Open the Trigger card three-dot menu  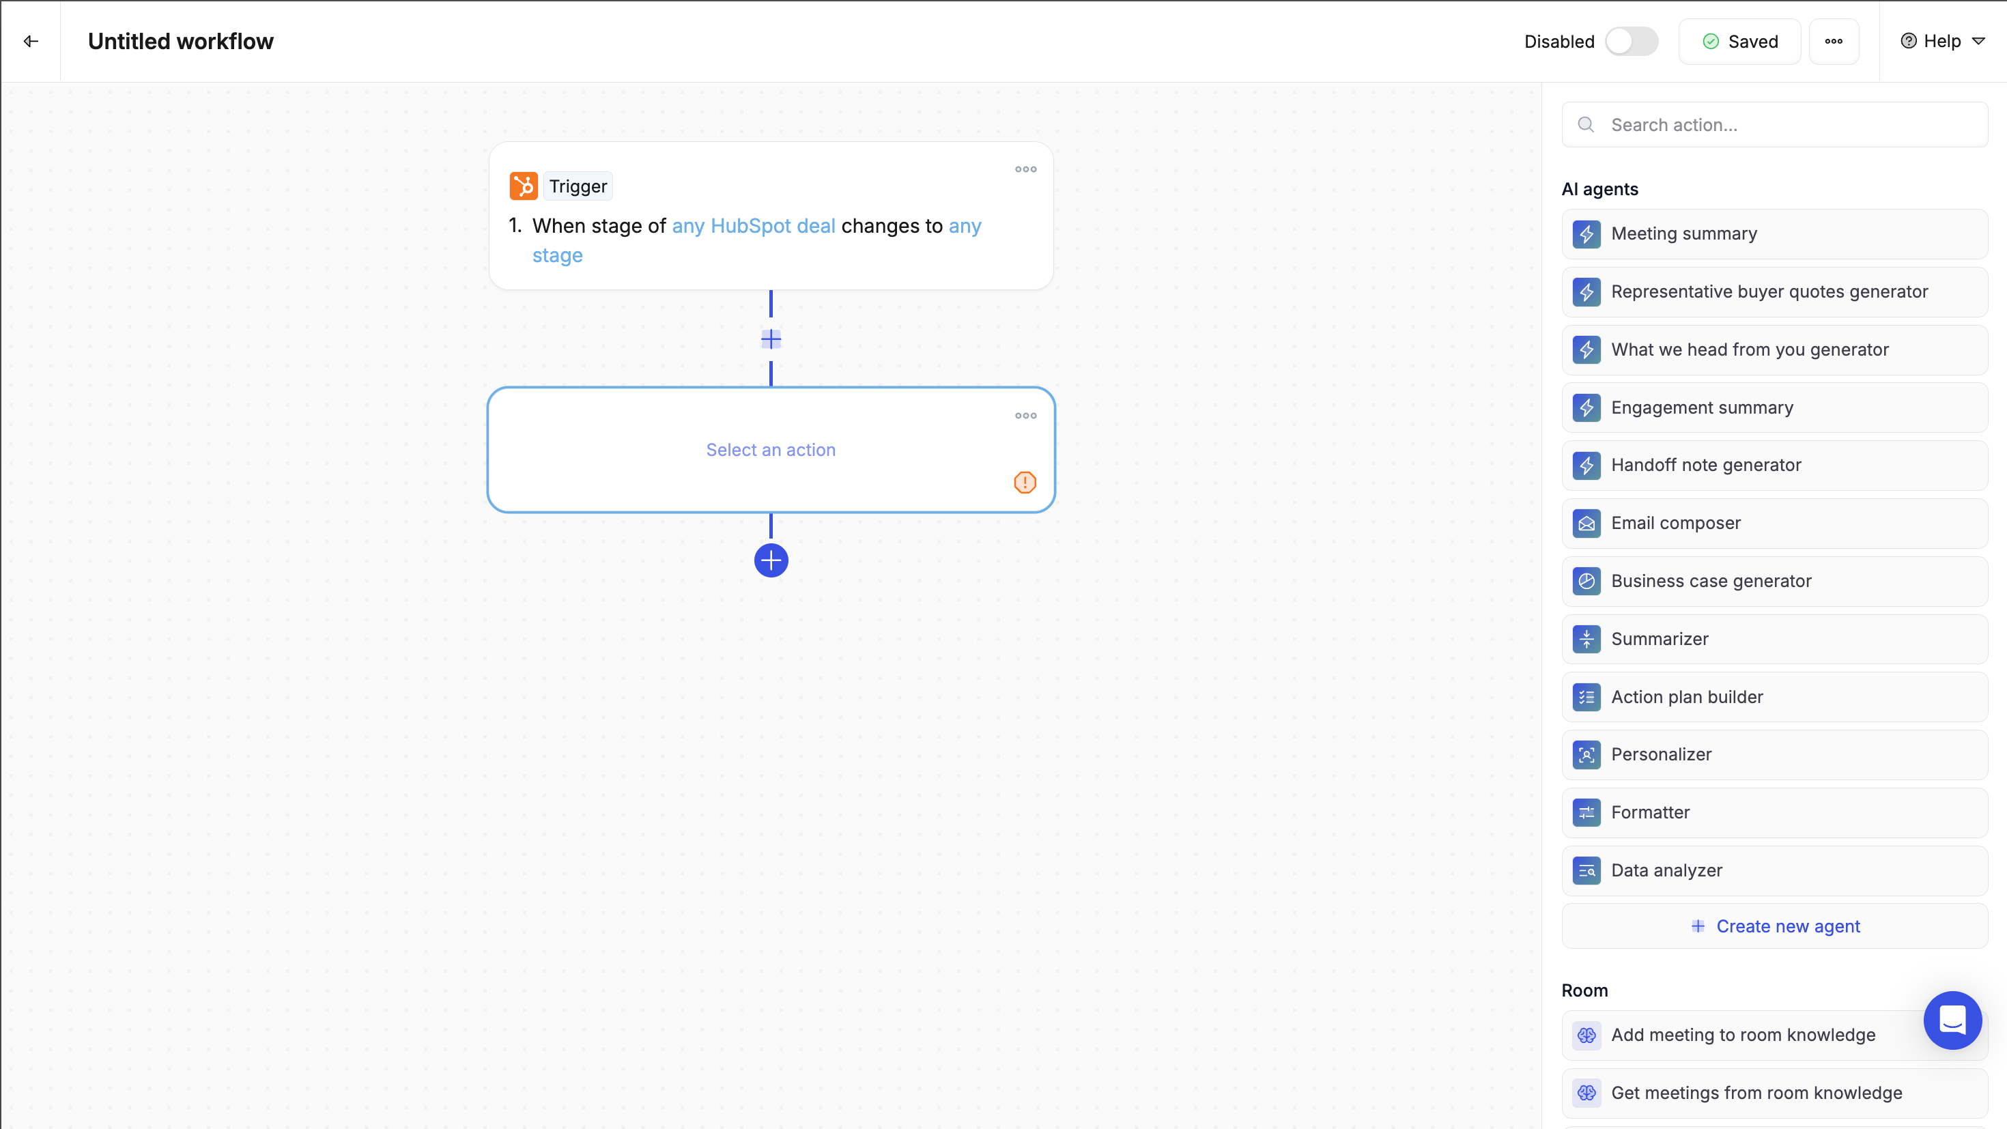tap(1025, 169)
